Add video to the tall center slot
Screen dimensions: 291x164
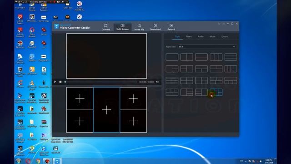(x=106, y=110)
